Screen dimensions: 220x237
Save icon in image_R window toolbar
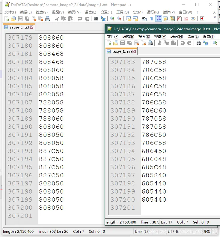[123, 43]
